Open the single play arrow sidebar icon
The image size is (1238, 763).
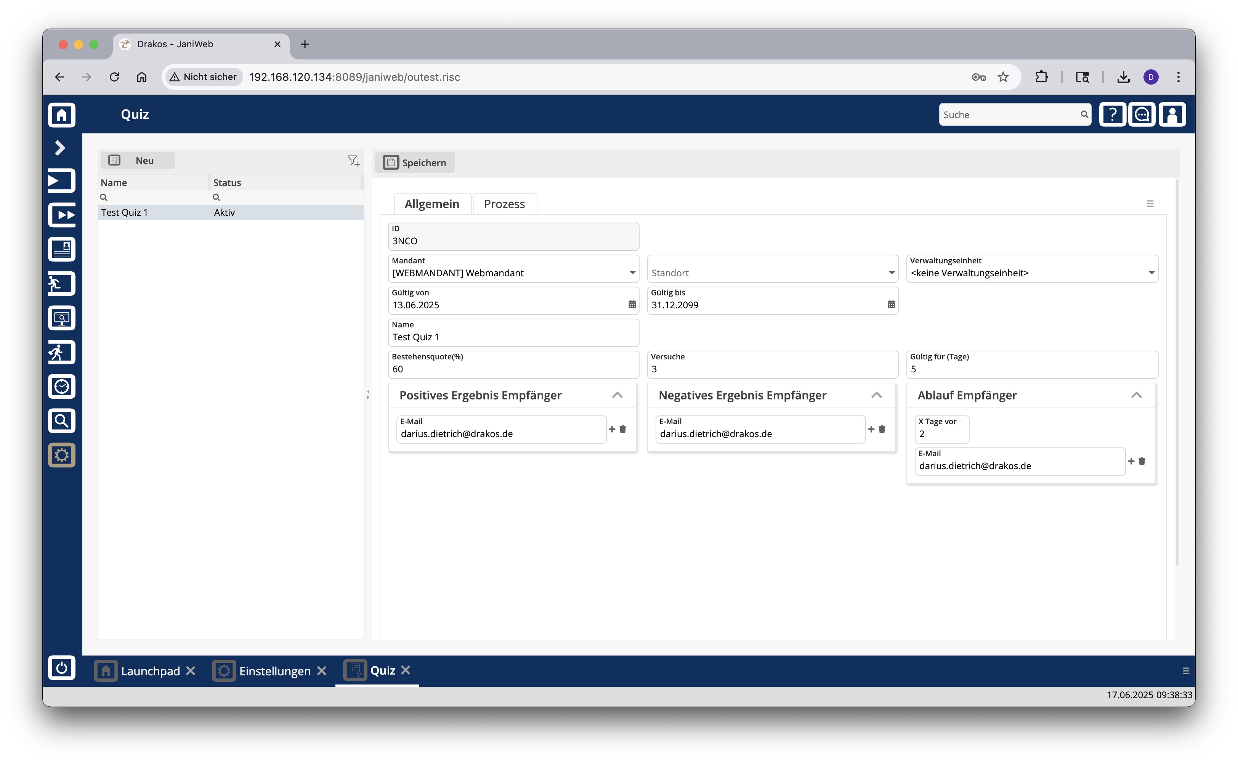coord(62,181)
